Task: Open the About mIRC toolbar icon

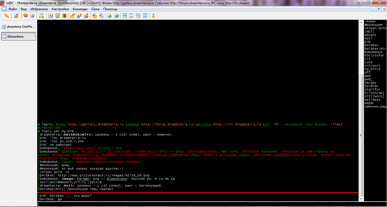Action: [153, 16]
